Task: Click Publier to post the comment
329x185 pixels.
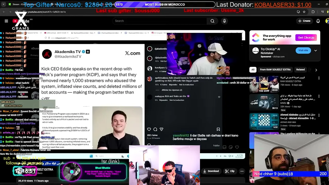Action: point(216,146)
